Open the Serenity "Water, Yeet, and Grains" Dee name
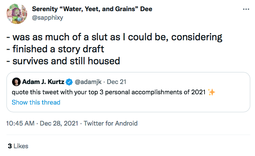 [92, 9]
